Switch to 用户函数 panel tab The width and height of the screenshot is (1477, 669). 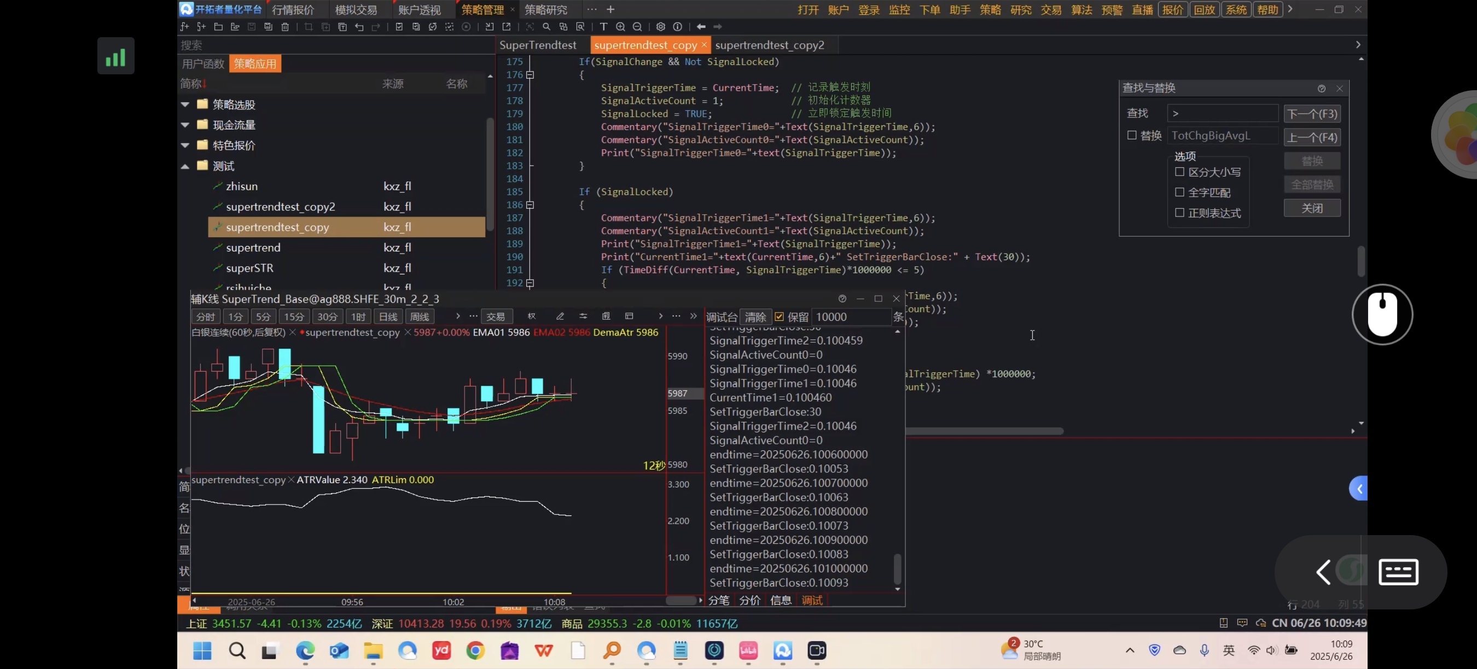pyautogui.click(x=203, y=63)
